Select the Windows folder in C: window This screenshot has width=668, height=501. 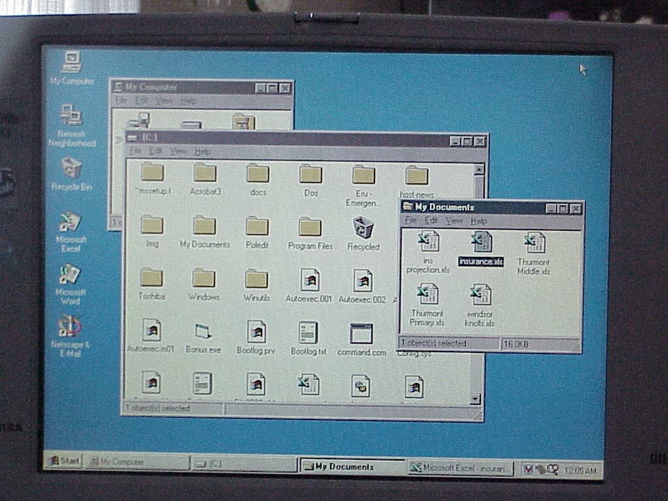[204, 284]
